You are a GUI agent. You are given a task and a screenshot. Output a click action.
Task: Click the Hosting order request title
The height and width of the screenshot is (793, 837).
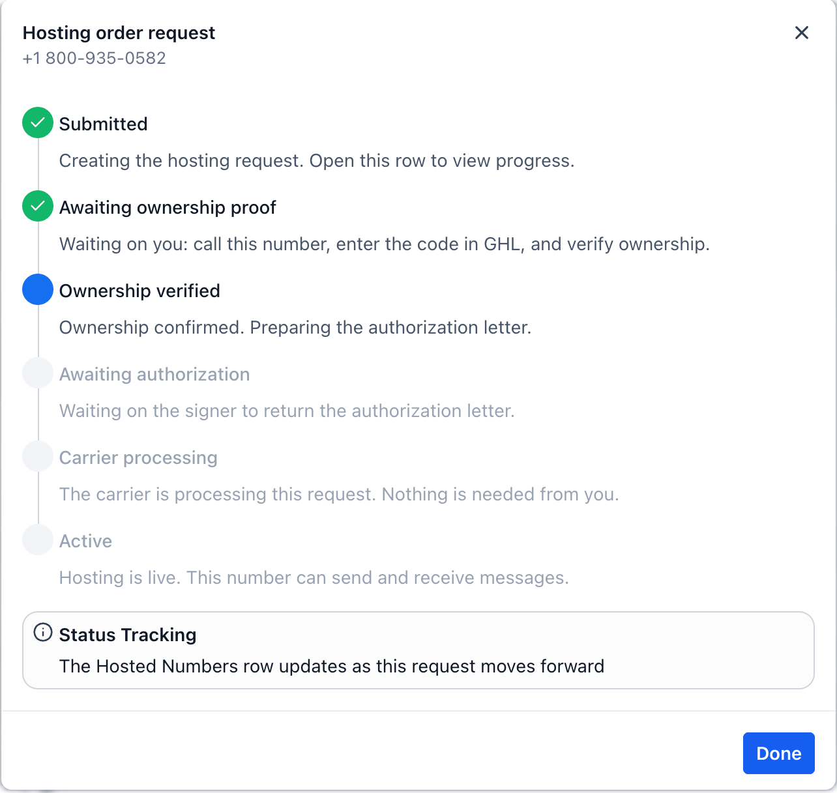coord(119,33)
